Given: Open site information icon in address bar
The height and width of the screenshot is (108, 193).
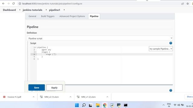Looking at the screenshot, I should point(20,4).
